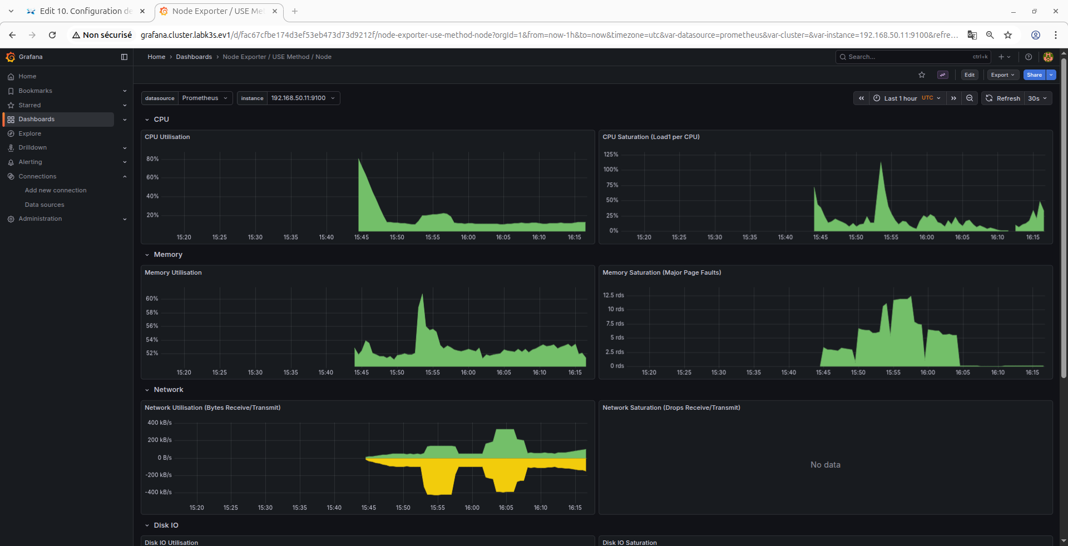Click the zoom out time range icon

pos(970,98)
